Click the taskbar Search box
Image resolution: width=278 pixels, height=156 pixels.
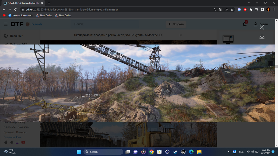tap(103, 152)
